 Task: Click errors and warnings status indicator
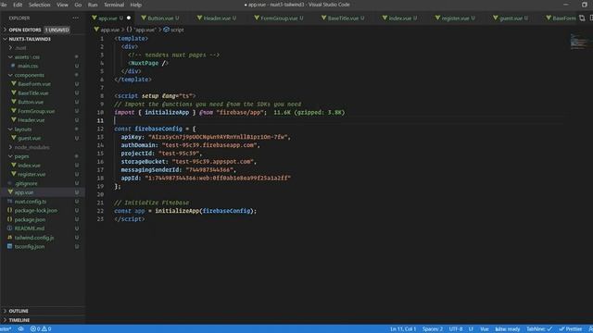(41, 329)
